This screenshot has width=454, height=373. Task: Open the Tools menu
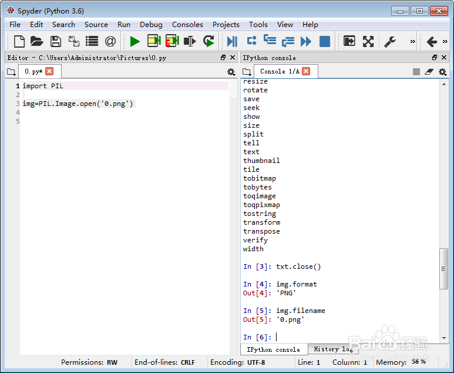click(x=258, y=25)
